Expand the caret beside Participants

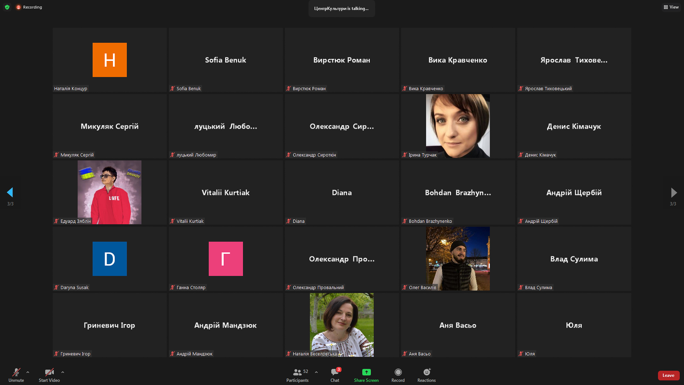(x=316, y=372)
